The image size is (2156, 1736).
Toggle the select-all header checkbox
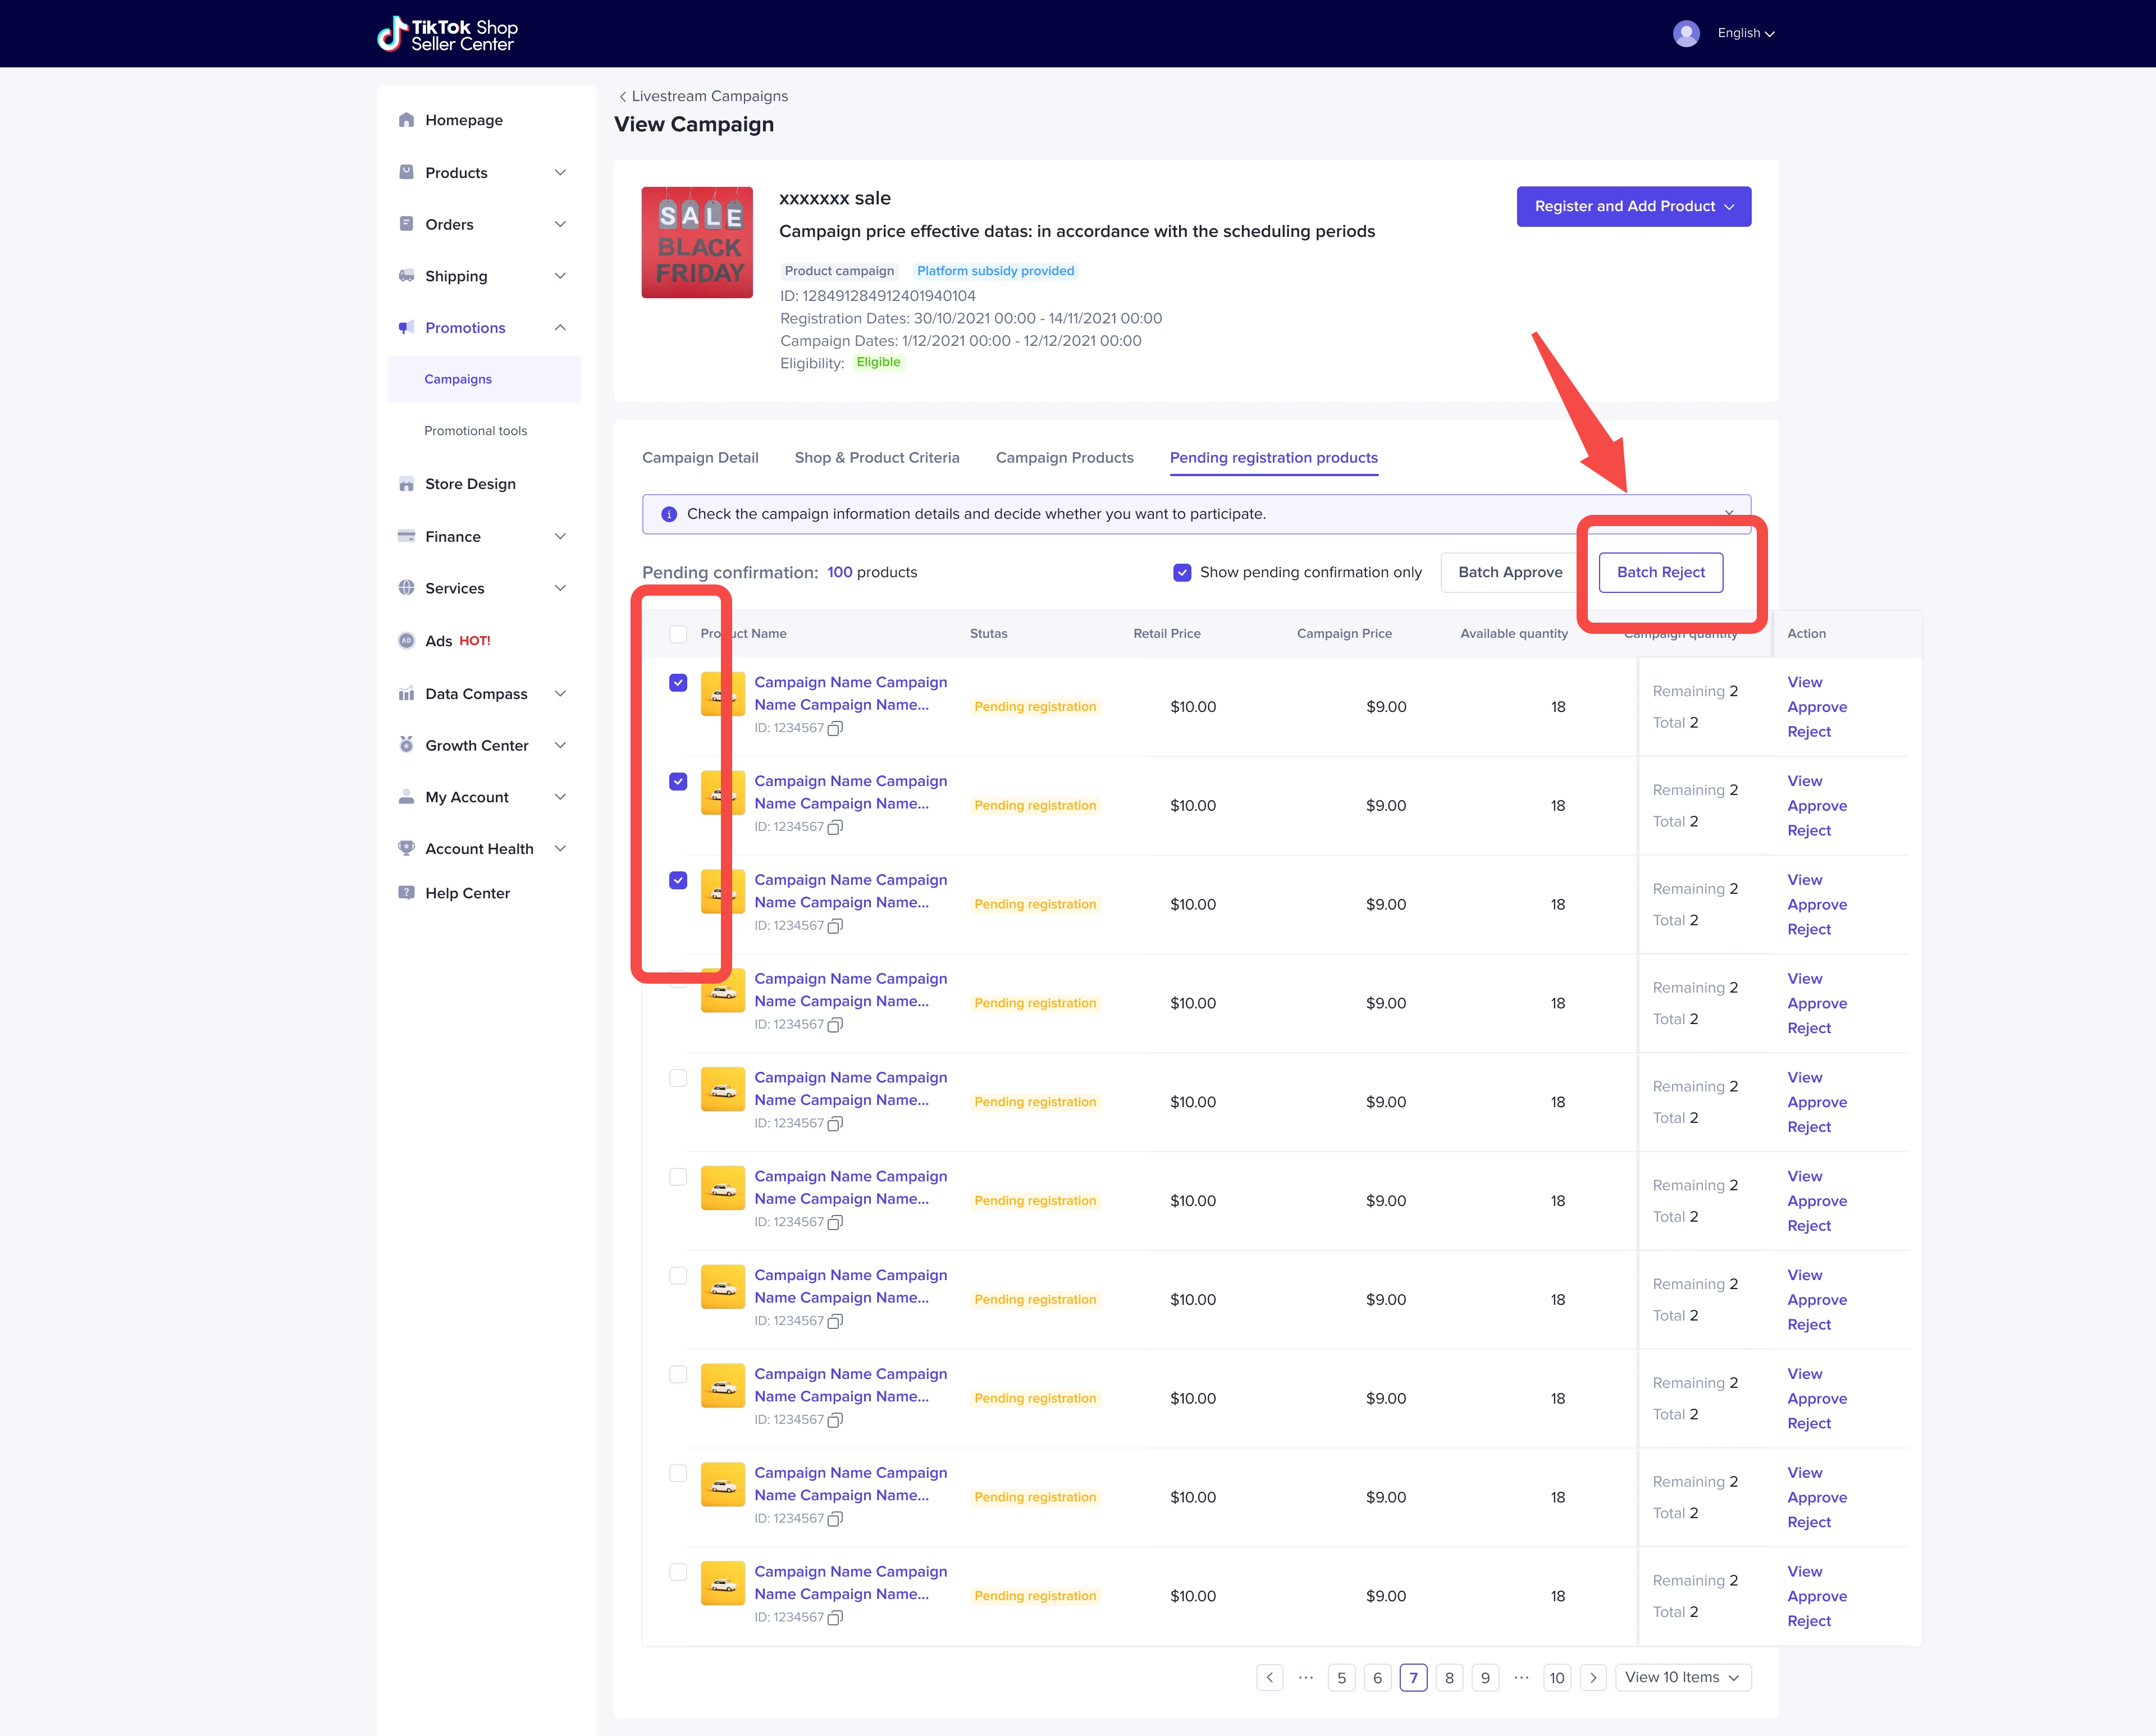[x=678, y=634]
